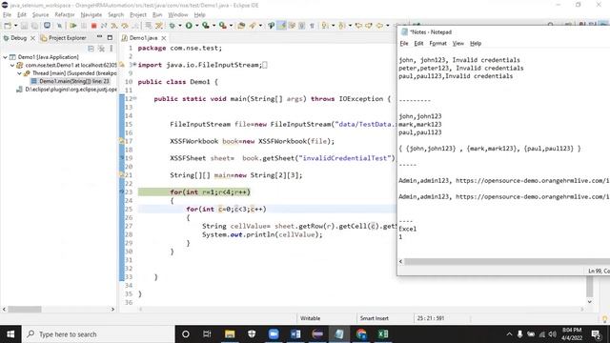
Task: Click the Writable status bar entry
Action: coord(310,318)
